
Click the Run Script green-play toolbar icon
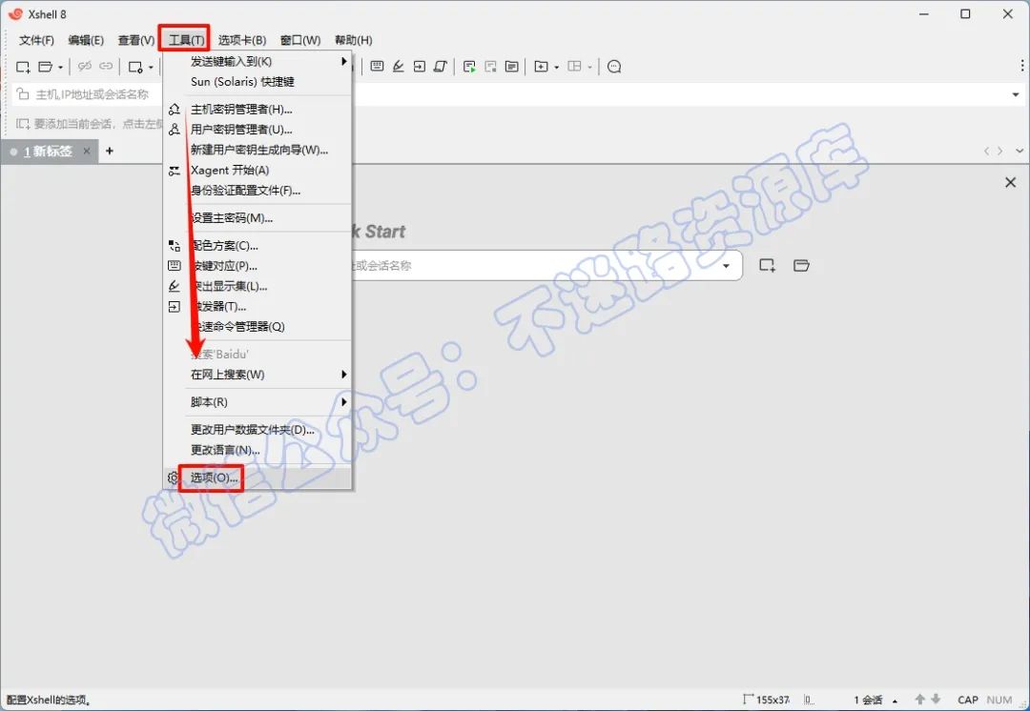click(469, 67)
